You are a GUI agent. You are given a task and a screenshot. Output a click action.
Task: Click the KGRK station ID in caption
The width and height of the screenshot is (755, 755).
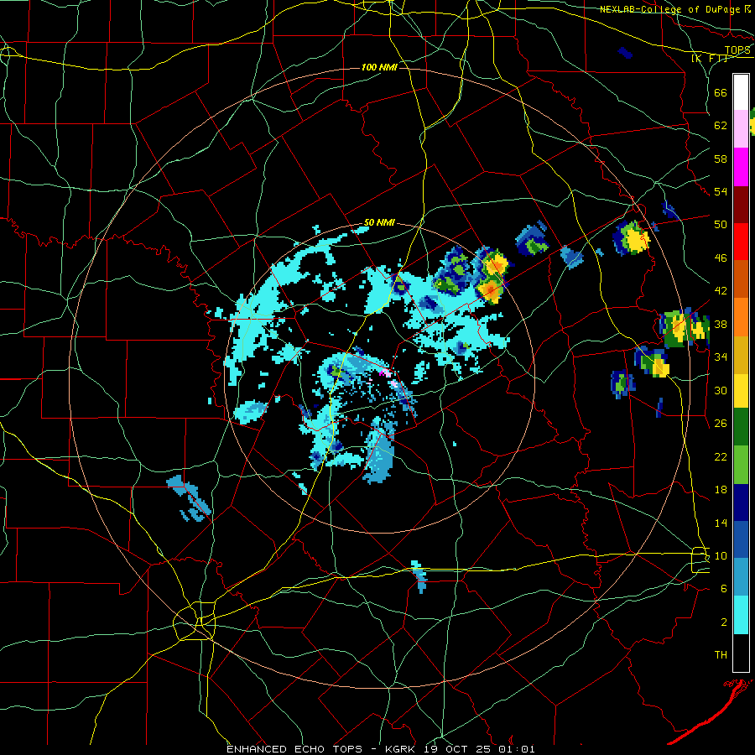(402, 749)
